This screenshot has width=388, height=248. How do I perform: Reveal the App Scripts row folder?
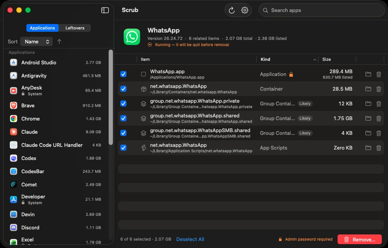(368, 148)
